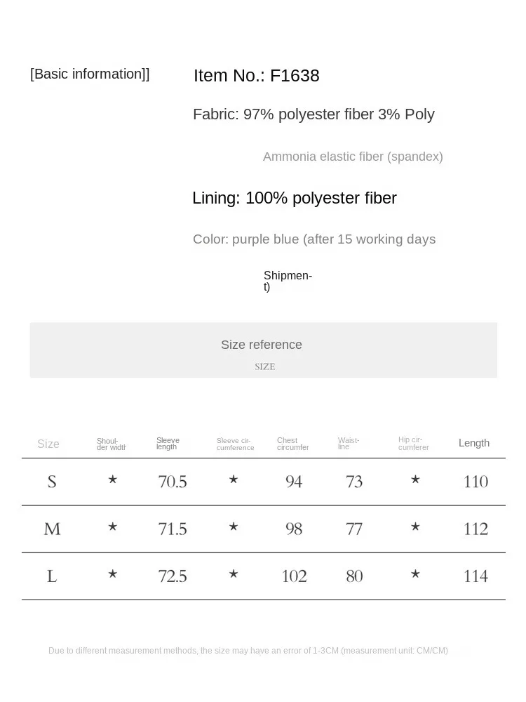Click the Basic information heading
Screen dimensions: 526x702
(90, 74)
